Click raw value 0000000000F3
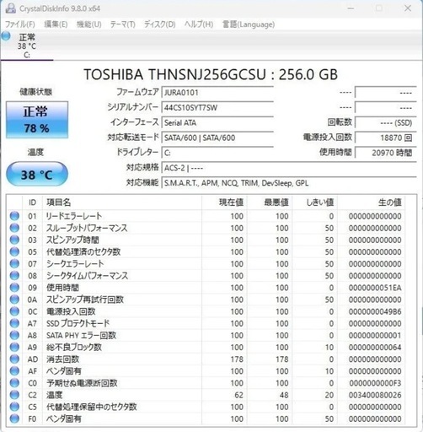The image size is (423, 432). 375,383
